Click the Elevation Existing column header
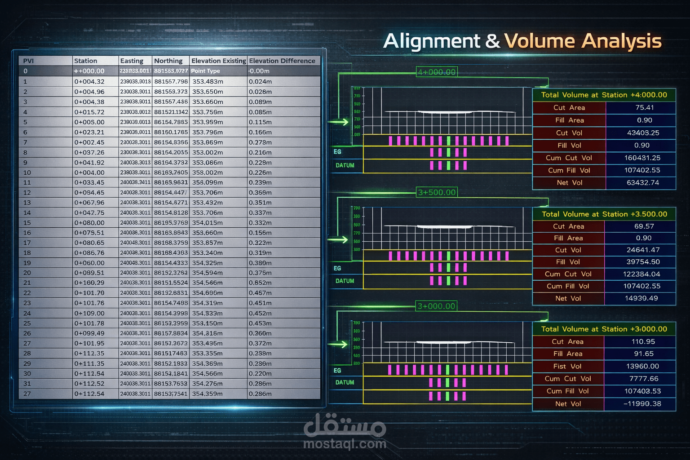Screen dimensions: 690x460 pos(218,61)
